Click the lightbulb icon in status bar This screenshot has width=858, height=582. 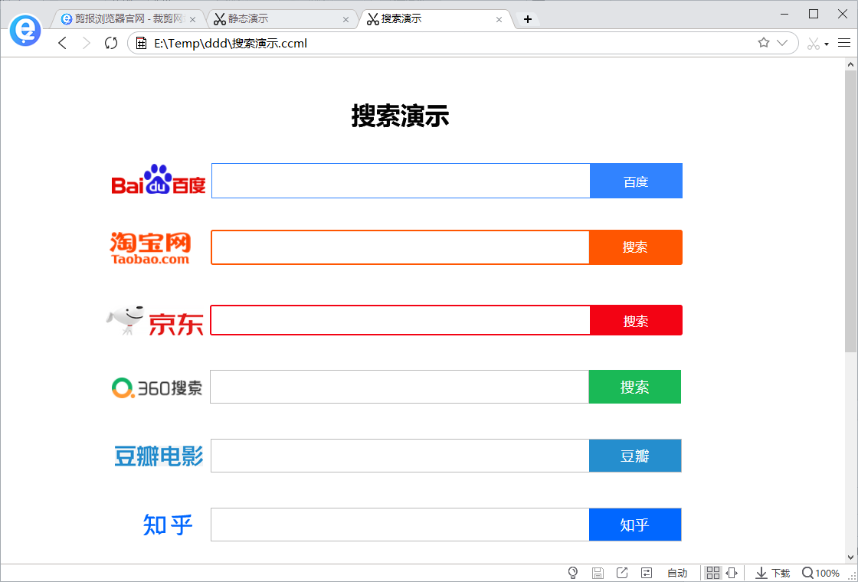[x=573, y=574]
